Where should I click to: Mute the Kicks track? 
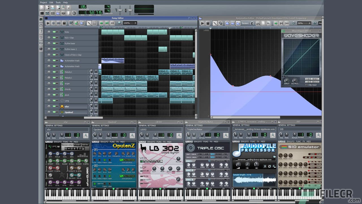[x=54, y=32]
